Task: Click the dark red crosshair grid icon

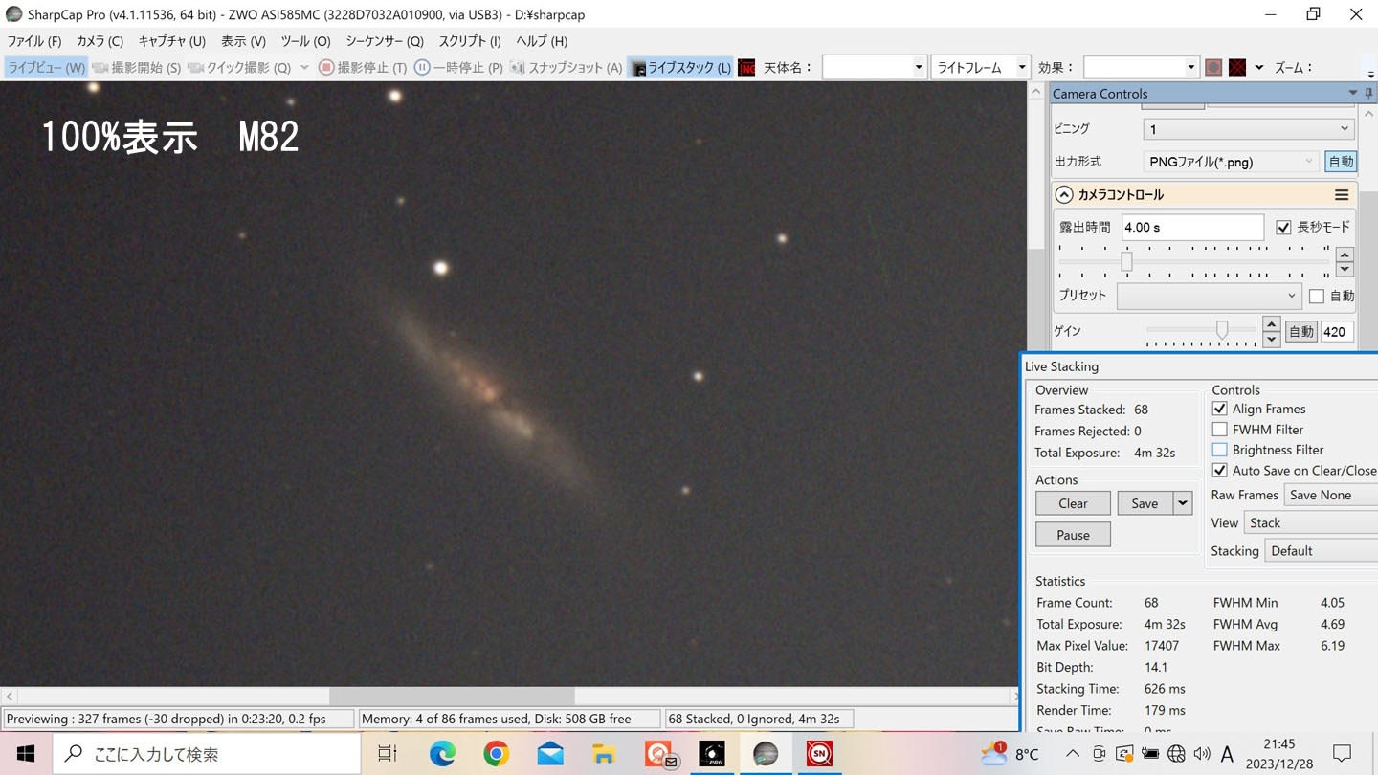Action: 1237,68
